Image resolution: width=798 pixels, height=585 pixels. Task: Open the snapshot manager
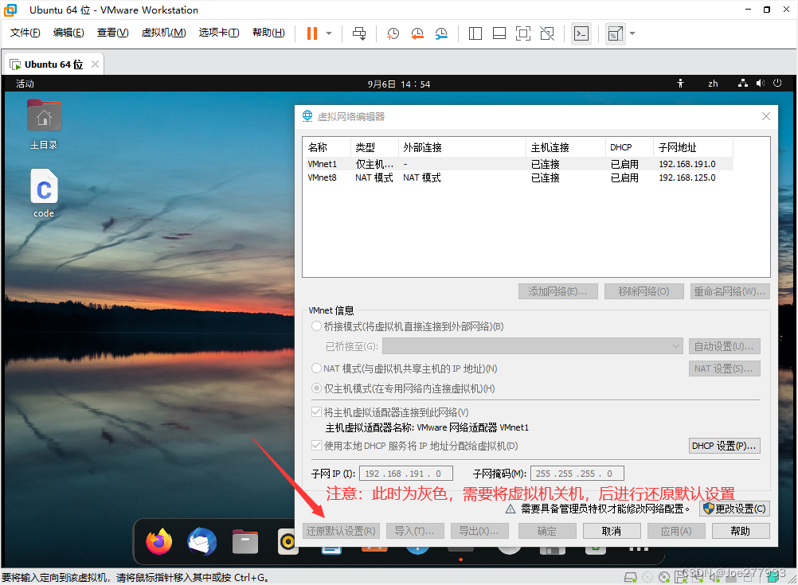[441, 33]
